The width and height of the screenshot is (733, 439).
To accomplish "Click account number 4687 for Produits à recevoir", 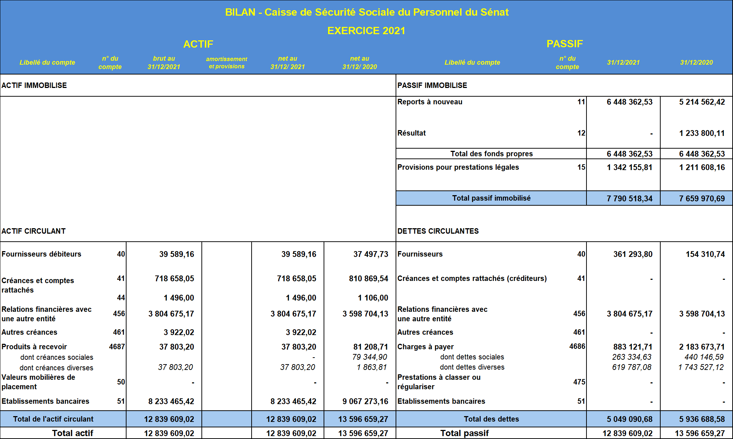I will tap(117, 347).
